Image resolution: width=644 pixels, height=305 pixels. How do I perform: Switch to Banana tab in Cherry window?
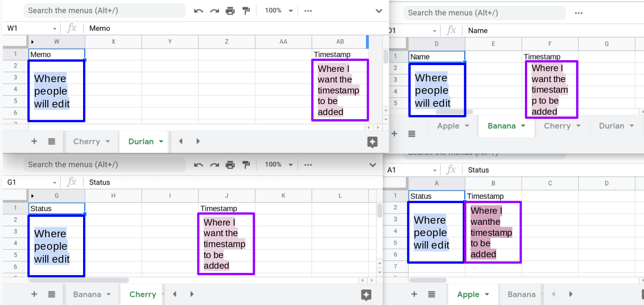(87, 294)
